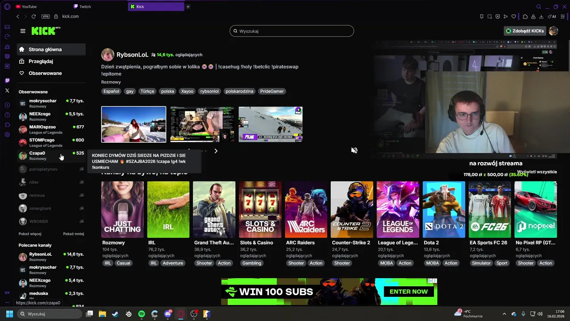The width and height of the screenshot is (570, 321).
Task: Select the Español tag
Action: click(x=111, y=91)
